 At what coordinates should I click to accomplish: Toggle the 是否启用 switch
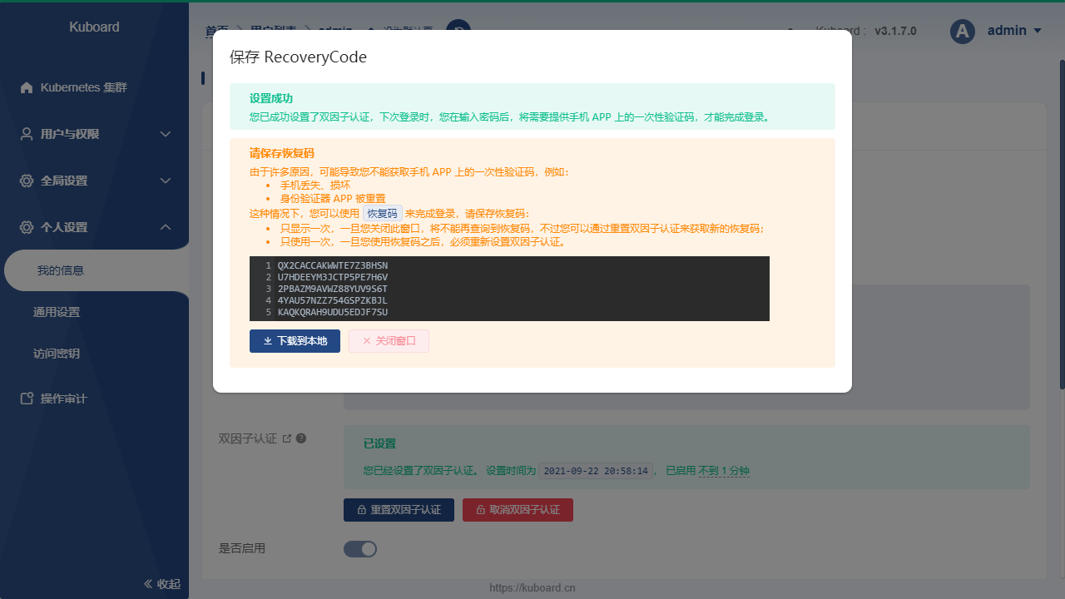(x=360, y=549)
